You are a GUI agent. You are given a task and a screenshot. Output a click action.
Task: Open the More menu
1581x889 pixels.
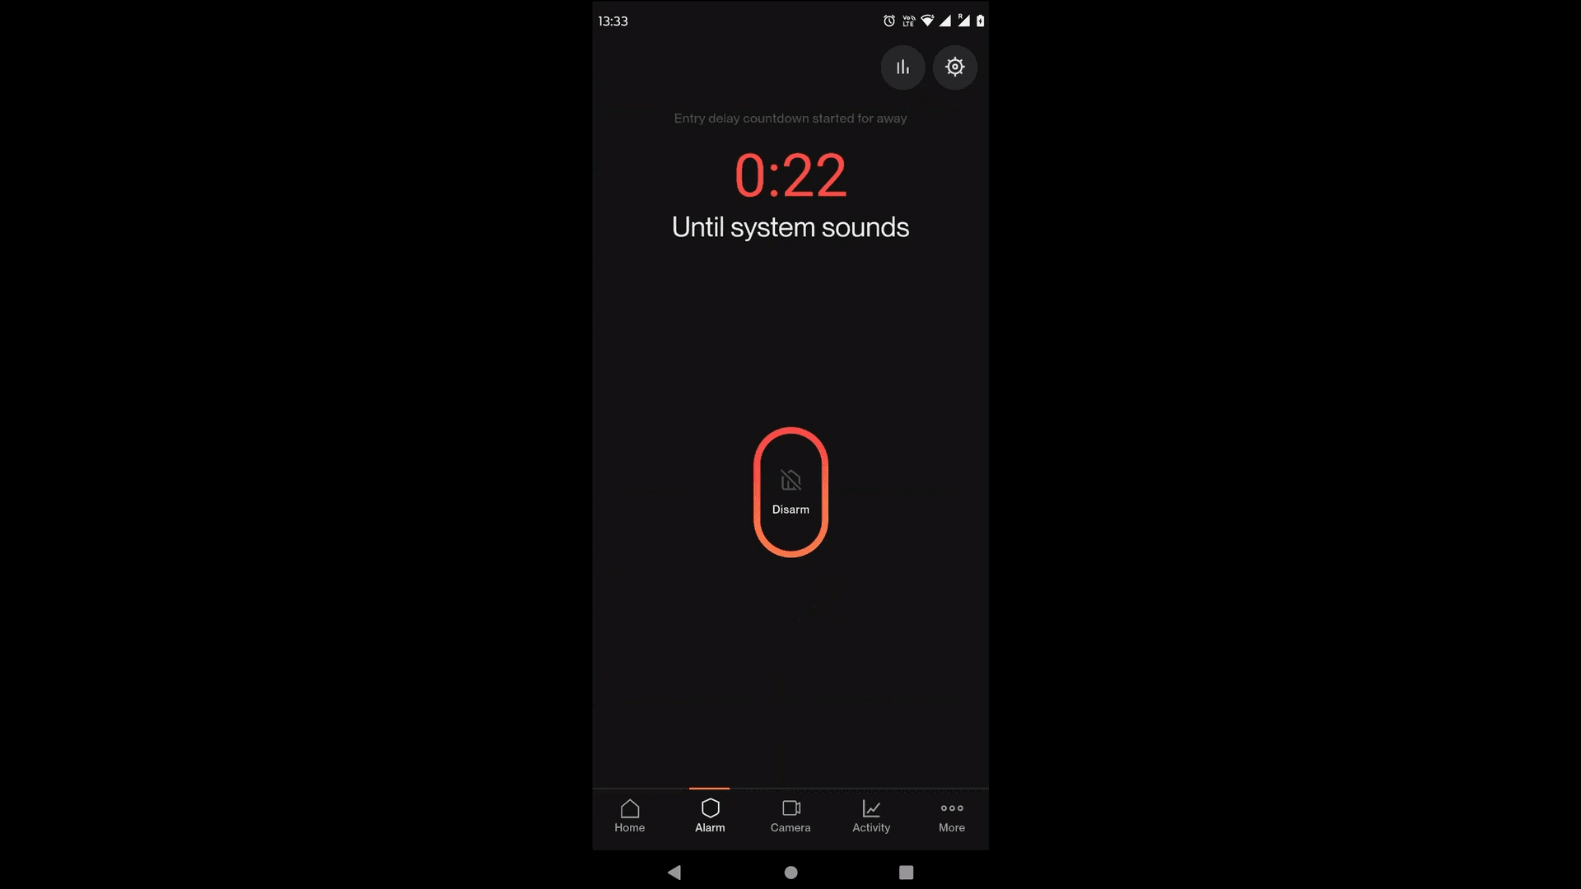(x=951, y=815)
